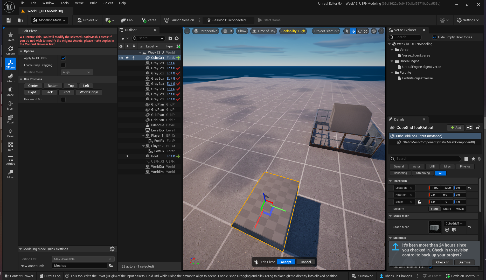Open the Model tools category

point(10,92)
